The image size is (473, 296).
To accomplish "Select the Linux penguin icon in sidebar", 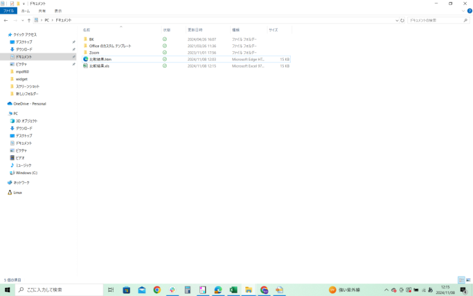I will tap(9, 192).
